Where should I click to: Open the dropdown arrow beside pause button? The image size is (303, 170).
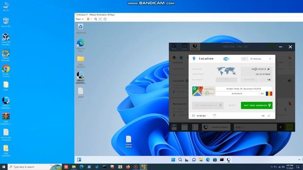(x=91, y=19)
